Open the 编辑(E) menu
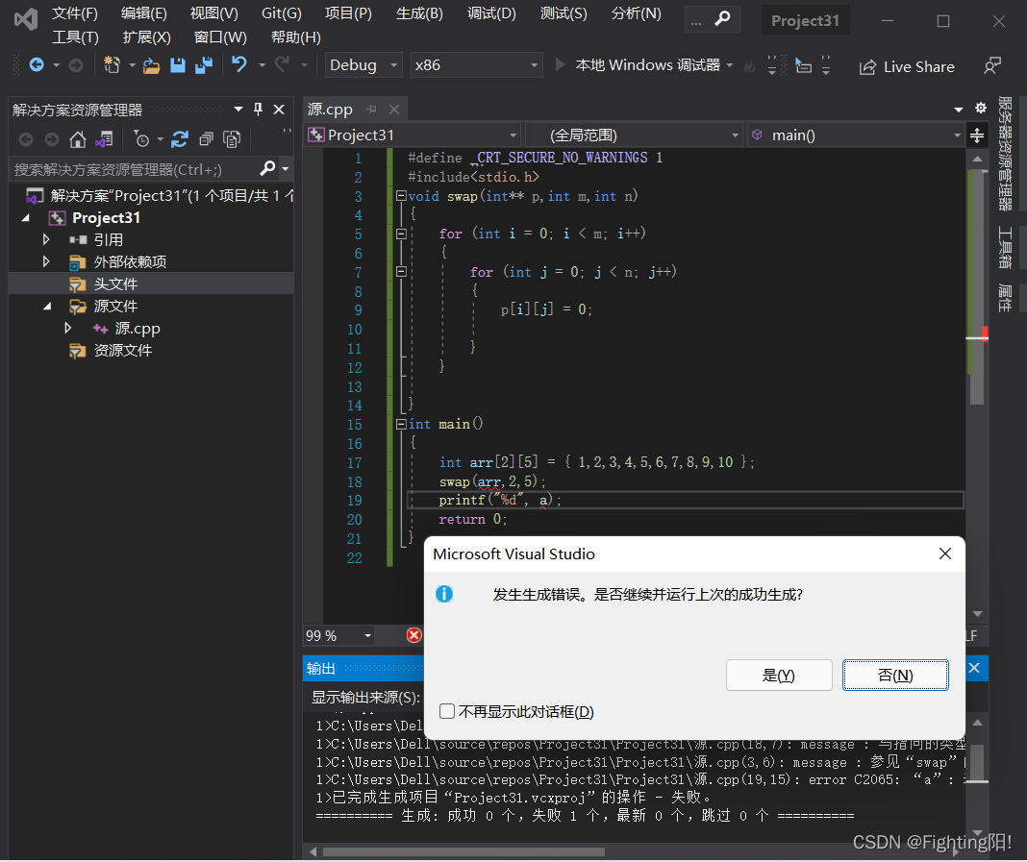 coord(144,13)
